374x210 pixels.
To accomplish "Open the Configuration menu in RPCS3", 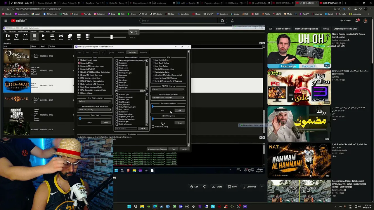I will [x=23, y=31].
